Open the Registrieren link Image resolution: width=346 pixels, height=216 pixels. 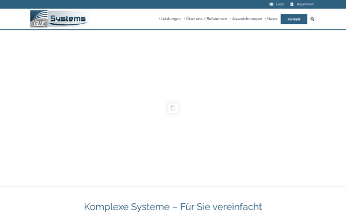click(305, 4)
